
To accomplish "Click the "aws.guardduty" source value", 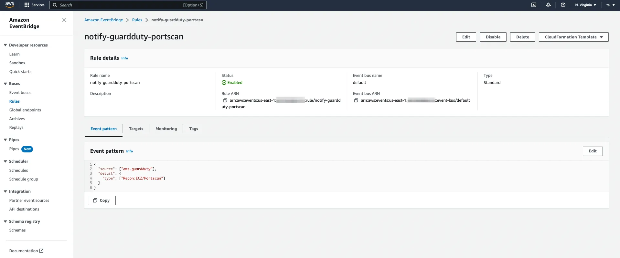I will 137,169.
